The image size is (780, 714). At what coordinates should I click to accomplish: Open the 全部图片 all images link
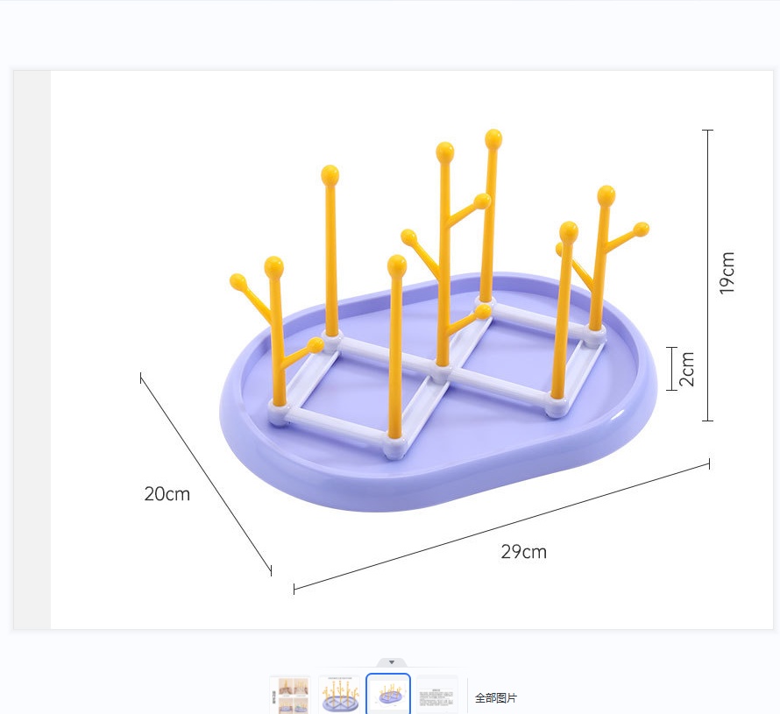click(496, 698)
